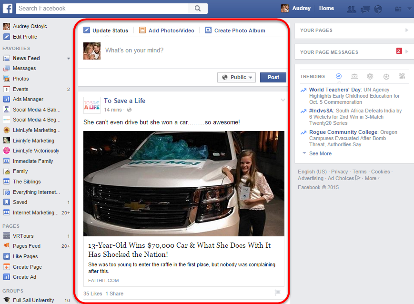Image resolution: width=414 pixels, height=304 pixels.
Task: Select the Science and Technology trending icon
Action: [370, 76]
